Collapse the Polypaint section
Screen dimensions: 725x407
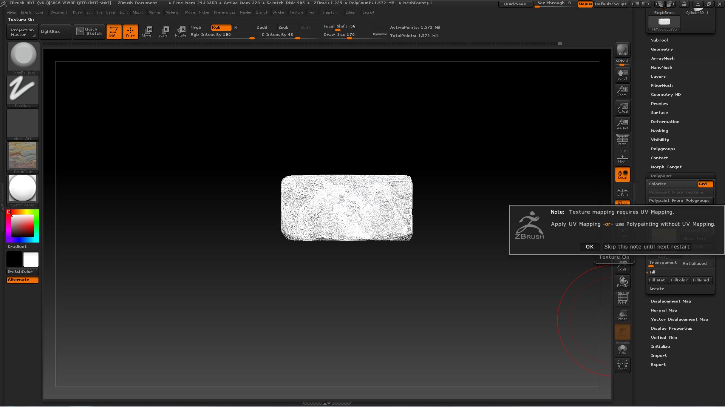pos(661,176)
